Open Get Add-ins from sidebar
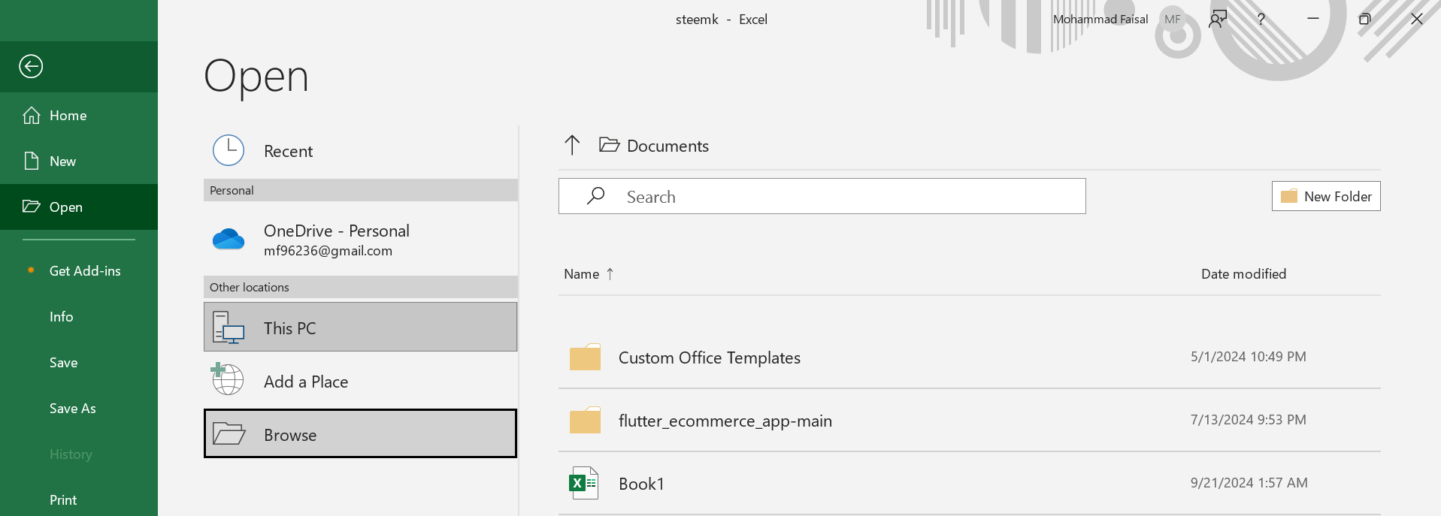The width and height of the screenshot is (1441, 516). (85, 271)
